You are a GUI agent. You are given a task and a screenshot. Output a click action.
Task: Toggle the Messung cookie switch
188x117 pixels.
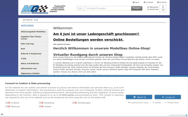[x=8, y=106]
